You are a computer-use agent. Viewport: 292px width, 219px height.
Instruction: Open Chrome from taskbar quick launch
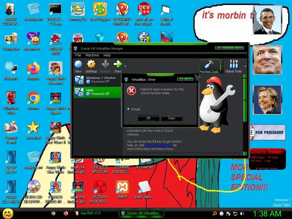pyautogui.click(x=53, y=213)
